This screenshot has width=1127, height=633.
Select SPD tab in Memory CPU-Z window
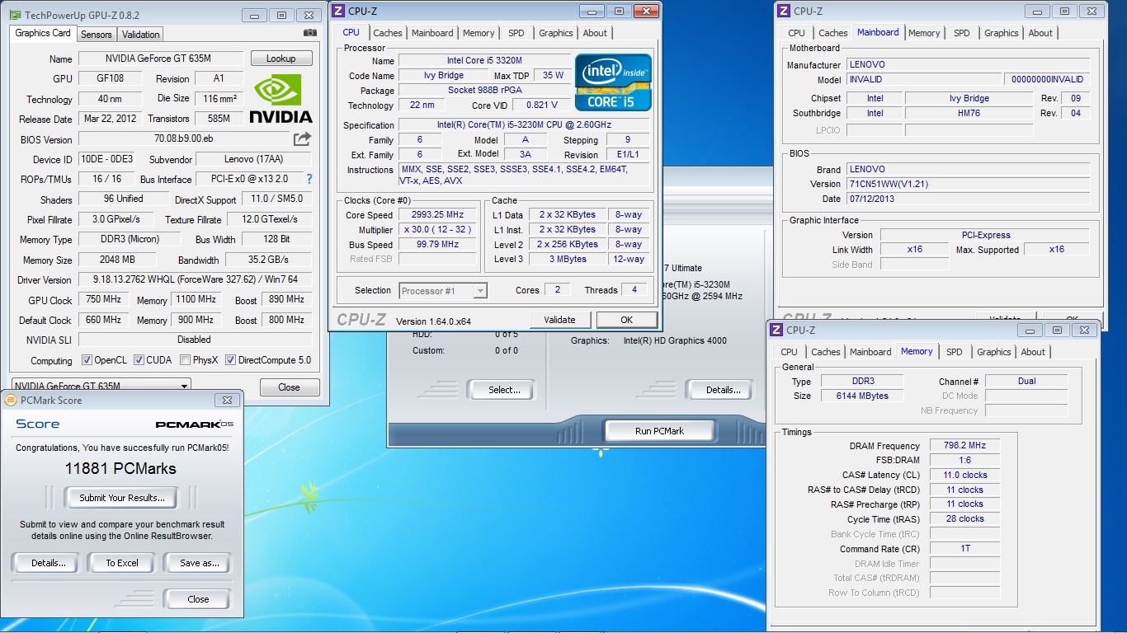coord(955,352)
